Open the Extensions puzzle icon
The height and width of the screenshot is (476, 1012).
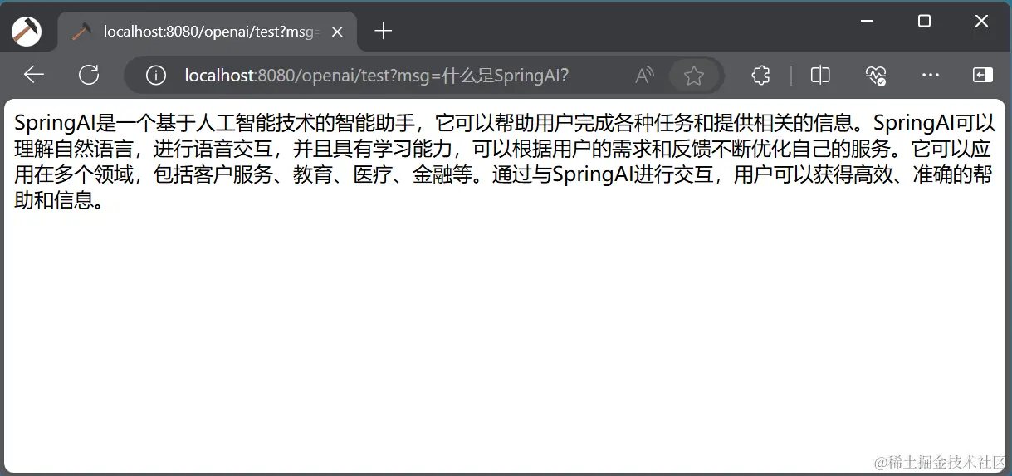(760, 76)
